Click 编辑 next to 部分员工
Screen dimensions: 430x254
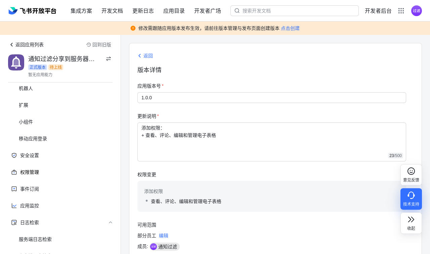coord(164,236)
